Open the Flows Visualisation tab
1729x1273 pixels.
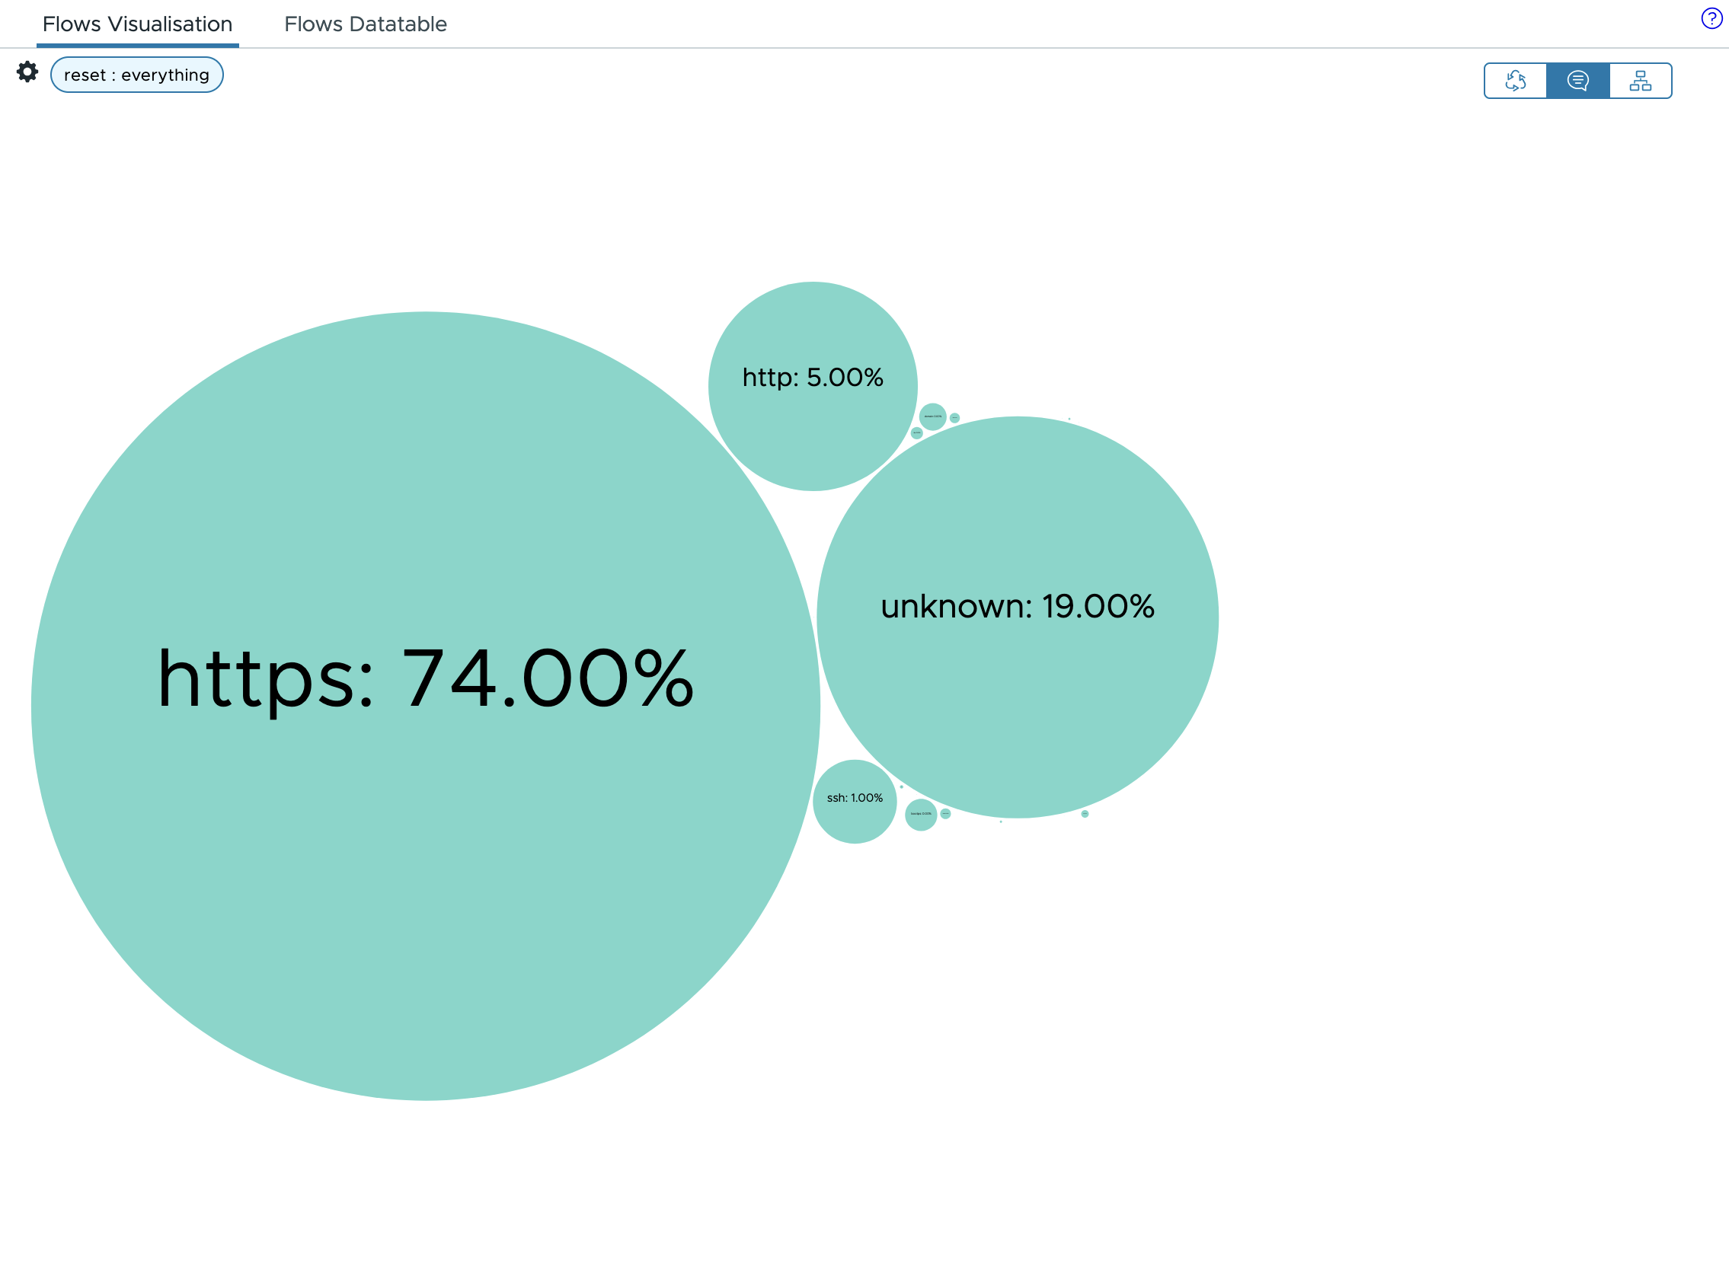[x=137, y=24]
